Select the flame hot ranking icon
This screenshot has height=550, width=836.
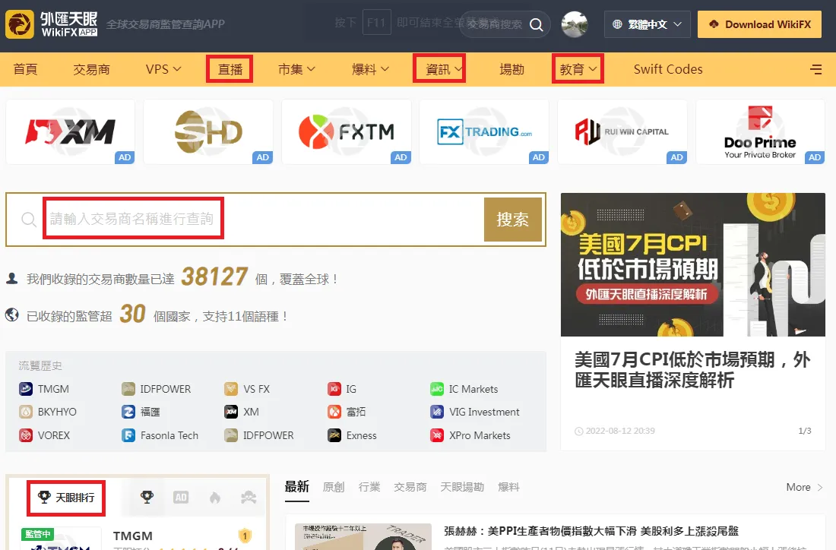215,498
